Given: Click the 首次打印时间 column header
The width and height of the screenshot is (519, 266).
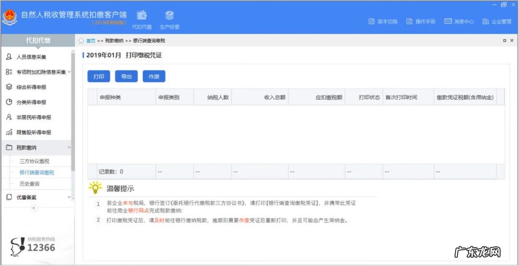Looking at the screenshot, I should point(408,97).
